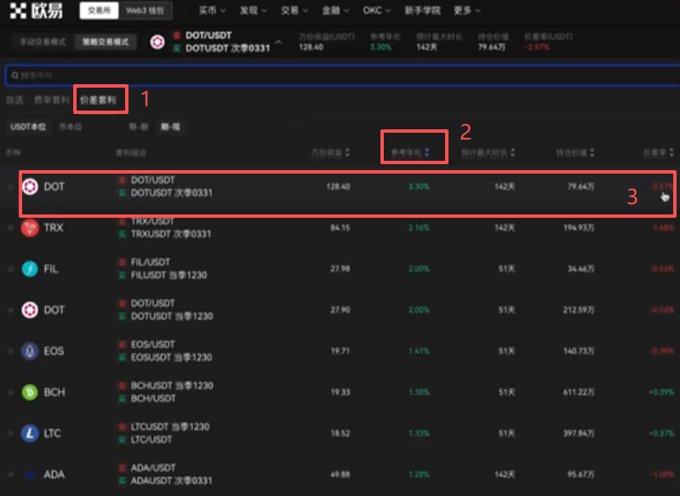The image size is (680, 496).
Task: Click the 84.15 value in TRX row
Action: (x=340, y=228)
